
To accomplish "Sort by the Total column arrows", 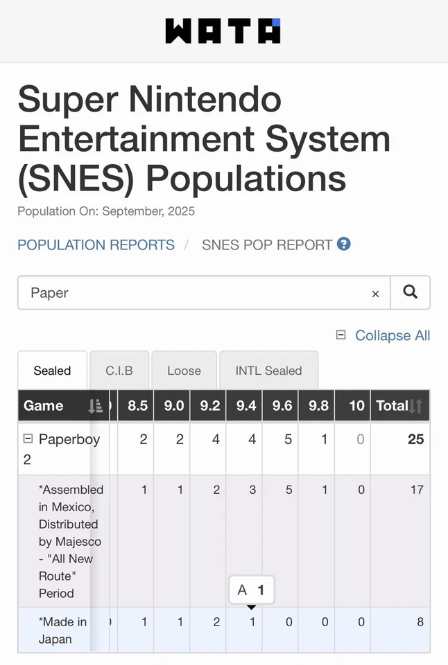I will click(416, 406).
